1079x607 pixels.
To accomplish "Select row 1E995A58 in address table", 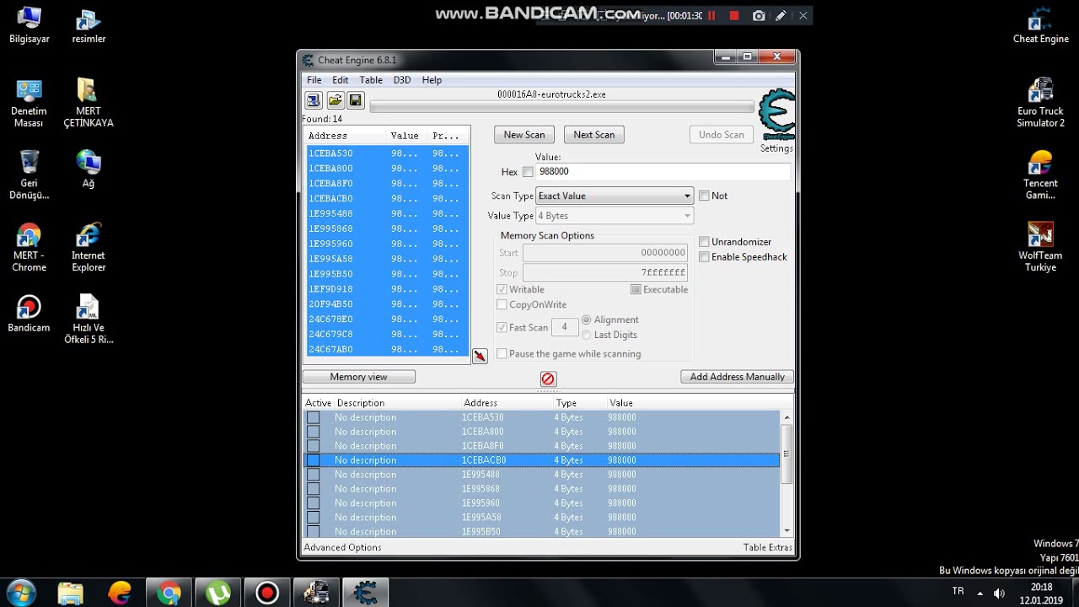I will tap(541, 518).
